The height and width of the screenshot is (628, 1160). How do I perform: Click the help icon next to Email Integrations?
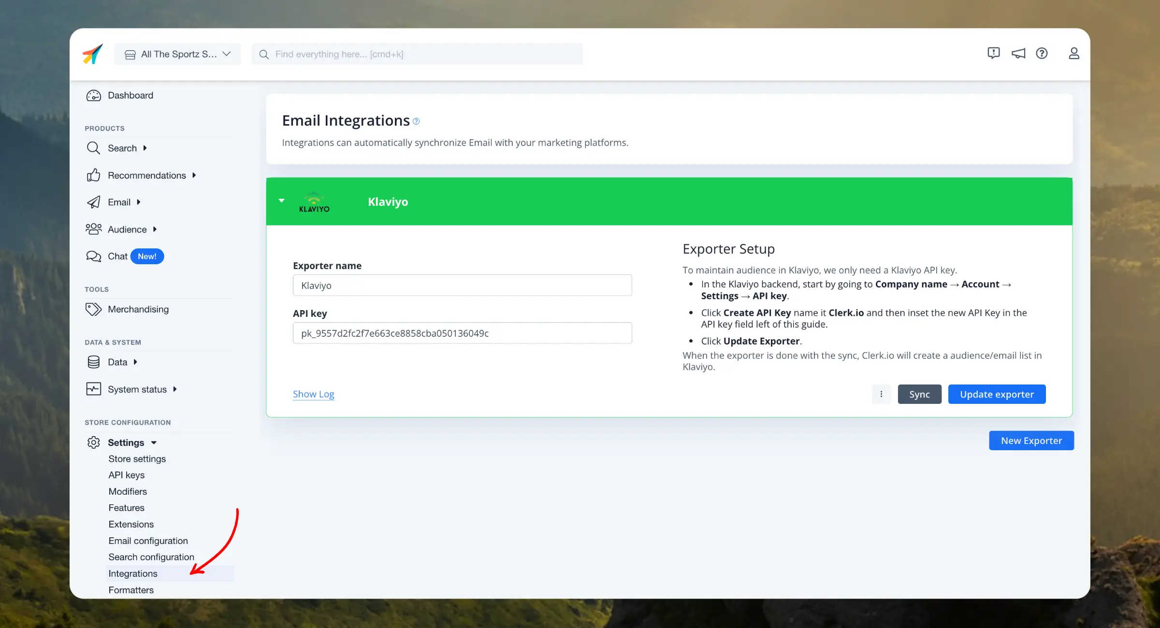(x=416, y=121)
